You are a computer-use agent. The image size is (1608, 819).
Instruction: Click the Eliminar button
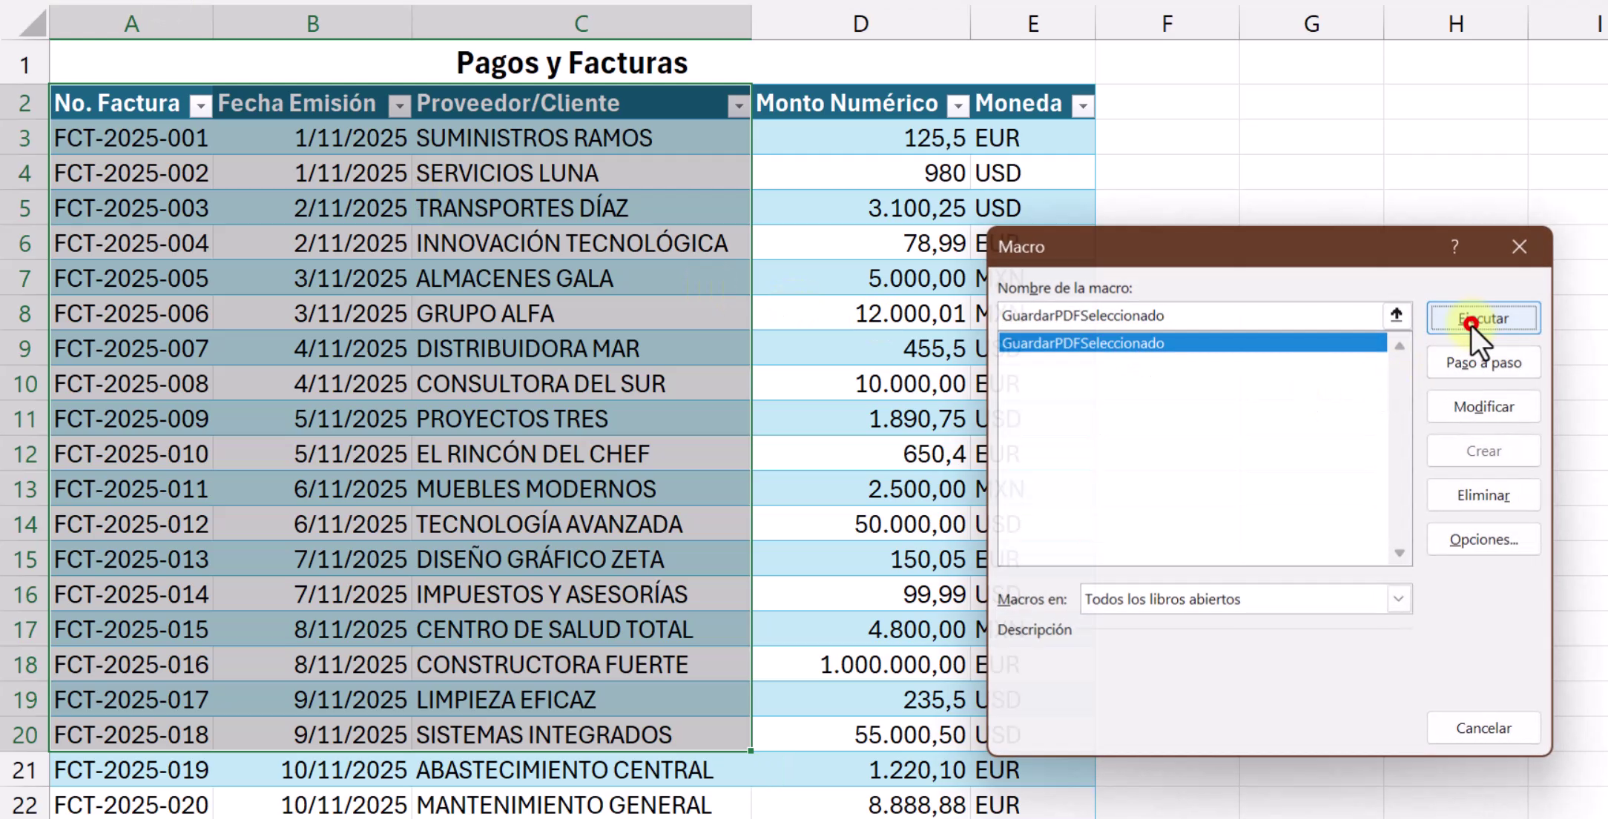pyautogui.click(x=1483, y=494)
